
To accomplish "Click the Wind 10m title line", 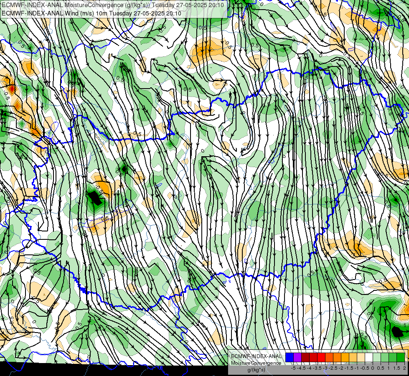I will coord(91,13).
